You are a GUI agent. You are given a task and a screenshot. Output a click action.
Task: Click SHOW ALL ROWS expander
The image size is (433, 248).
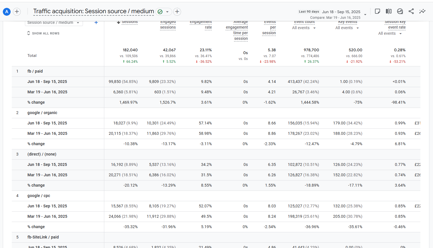43,33
